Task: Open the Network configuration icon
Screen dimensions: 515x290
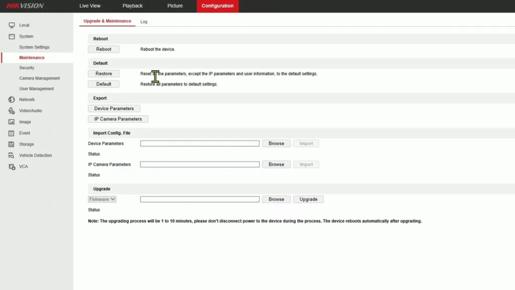Action: pos(11,99)
